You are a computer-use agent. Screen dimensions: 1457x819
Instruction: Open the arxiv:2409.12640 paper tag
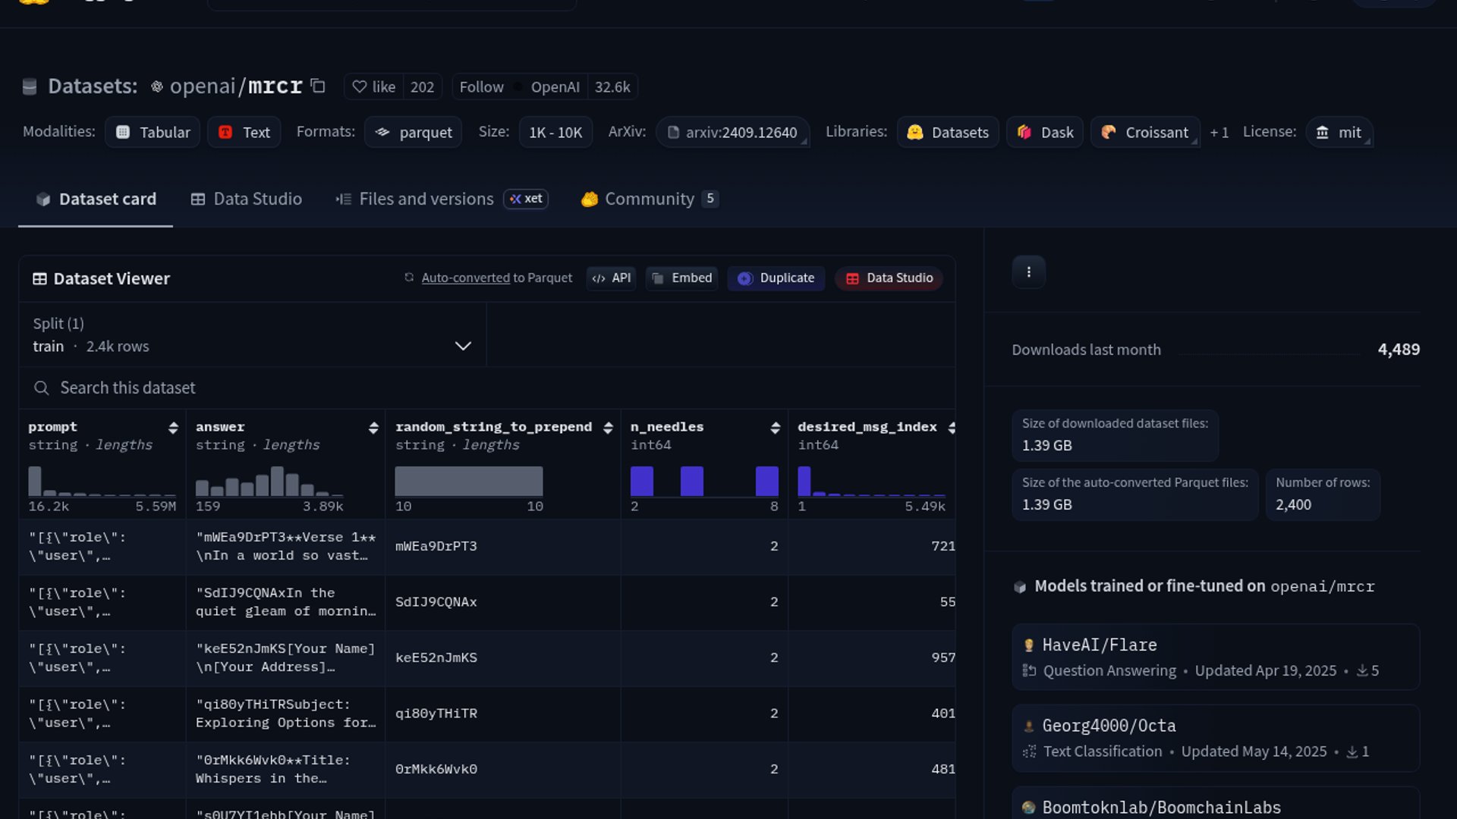pos(732,133)
